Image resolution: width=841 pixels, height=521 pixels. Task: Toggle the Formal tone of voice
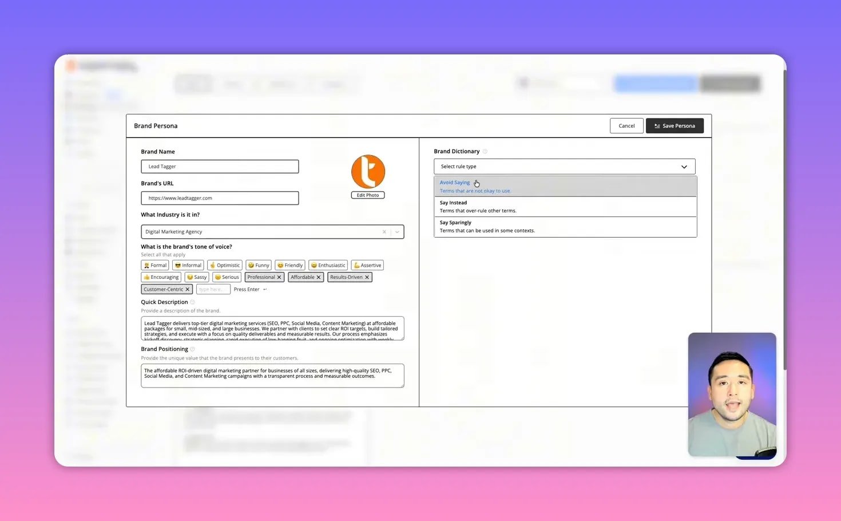[154, 265]
